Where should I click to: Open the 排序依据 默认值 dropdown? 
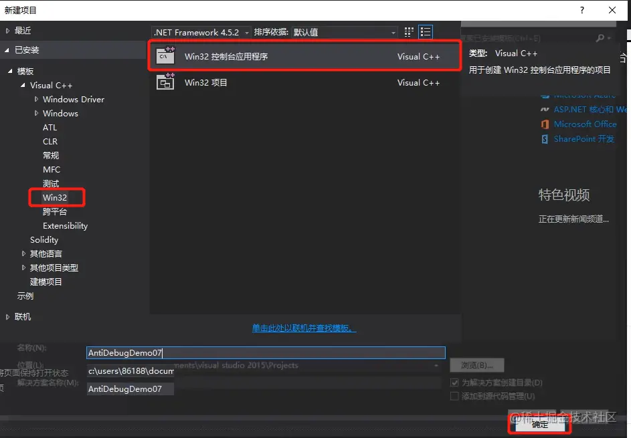click(345, 32)
